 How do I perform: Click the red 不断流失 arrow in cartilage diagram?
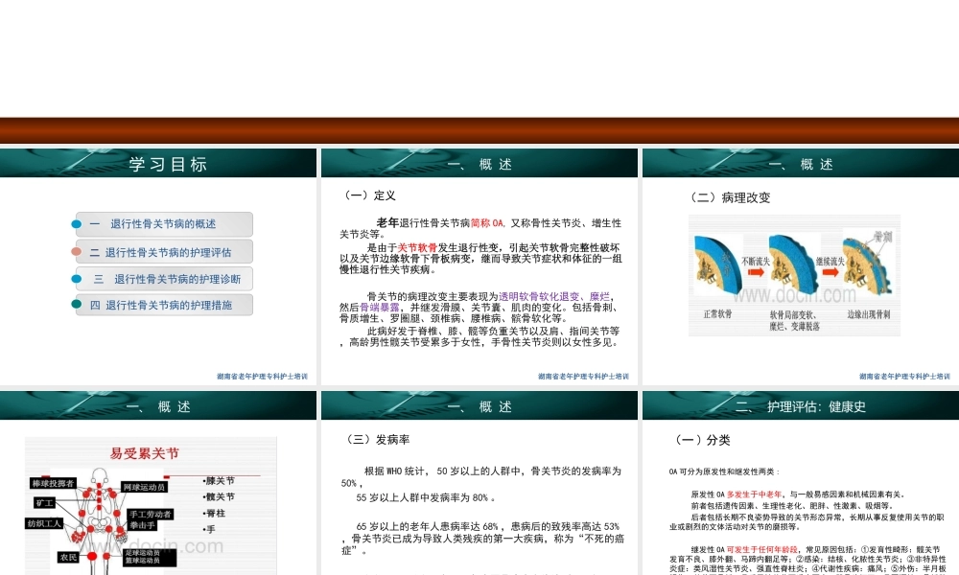(x=756, y=272)
